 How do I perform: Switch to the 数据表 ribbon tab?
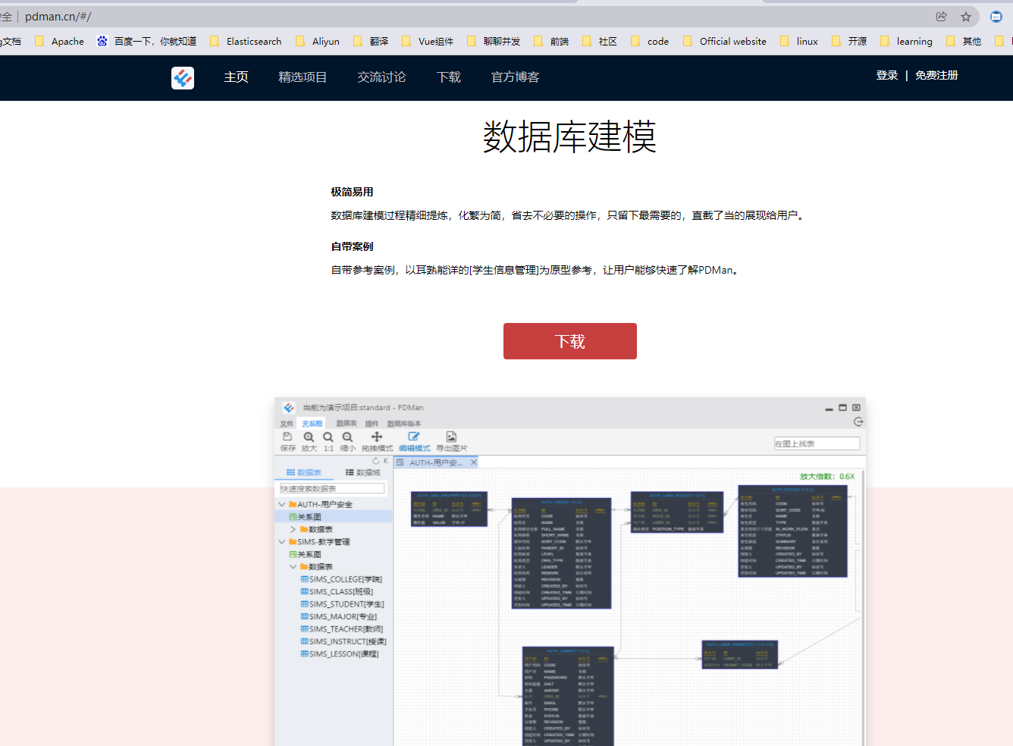[347, 424]
